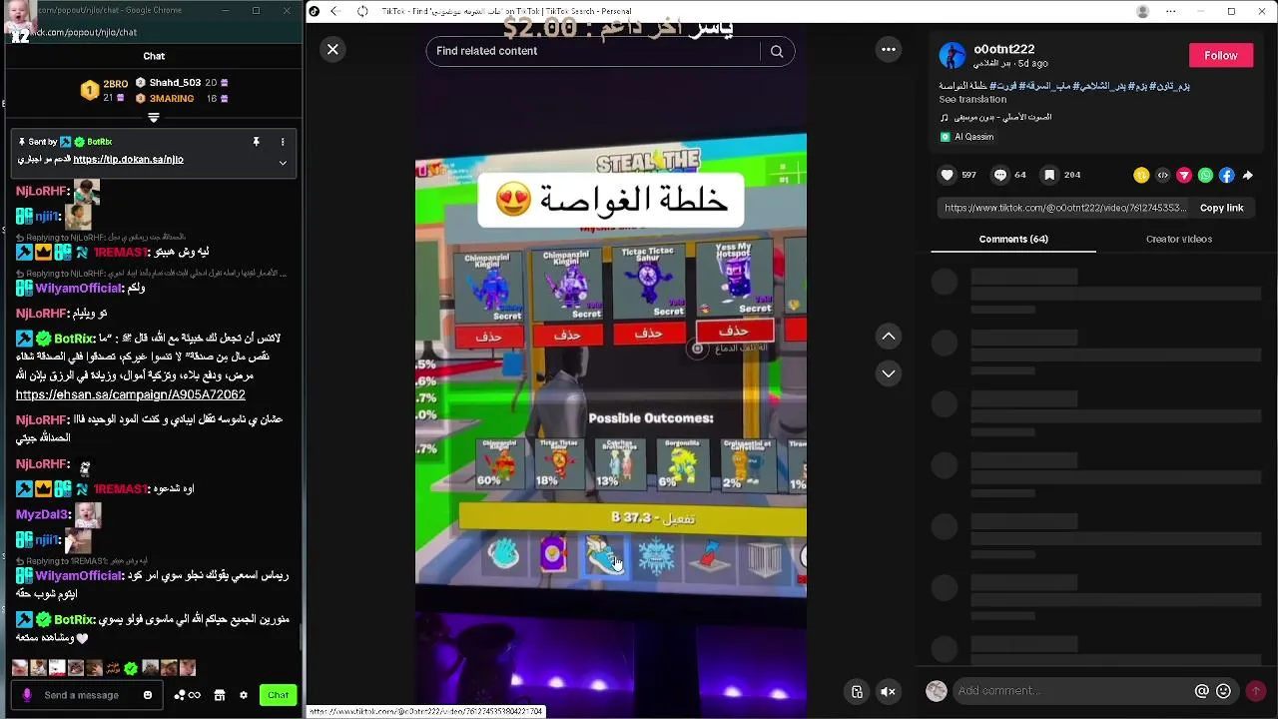Screen dimensions: 1278x719
Task: Click the green Chat send button
Action: (x=278, y=695)
